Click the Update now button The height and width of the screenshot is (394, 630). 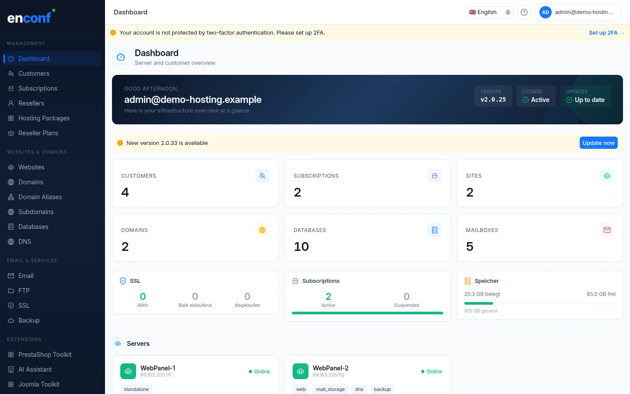pyautogui.click(x=598, y=143)
